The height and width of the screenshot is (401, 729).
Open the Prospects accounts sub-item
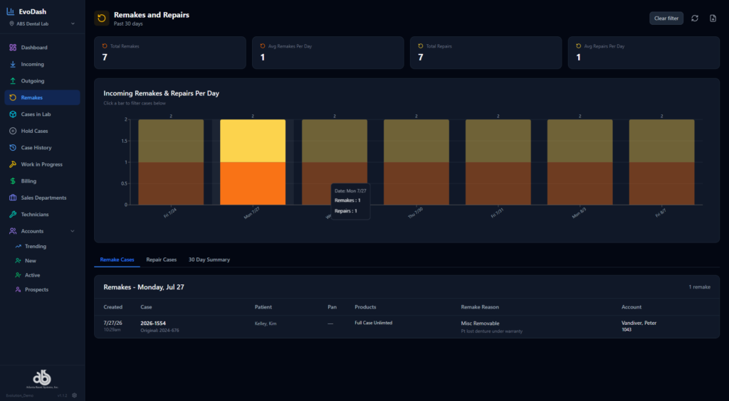[37, 289]
